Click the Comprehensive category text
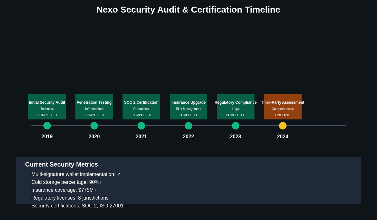Screen dimensions: 377x220 [x=283, y=109]
